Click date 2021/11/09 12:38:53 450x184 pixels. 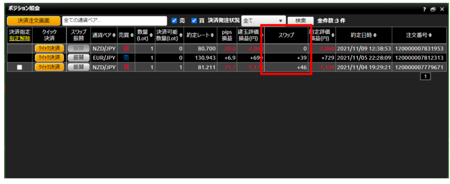[363, 49]
